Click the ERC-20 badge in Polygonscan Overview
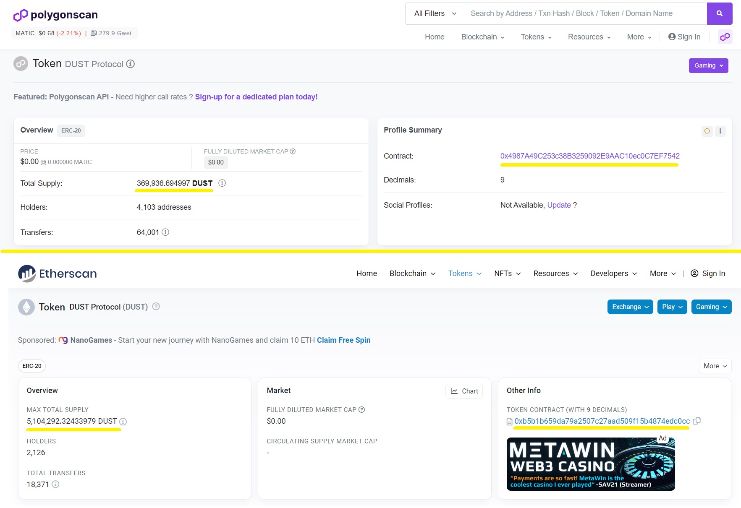741x508 pixels. coord(71,130)
